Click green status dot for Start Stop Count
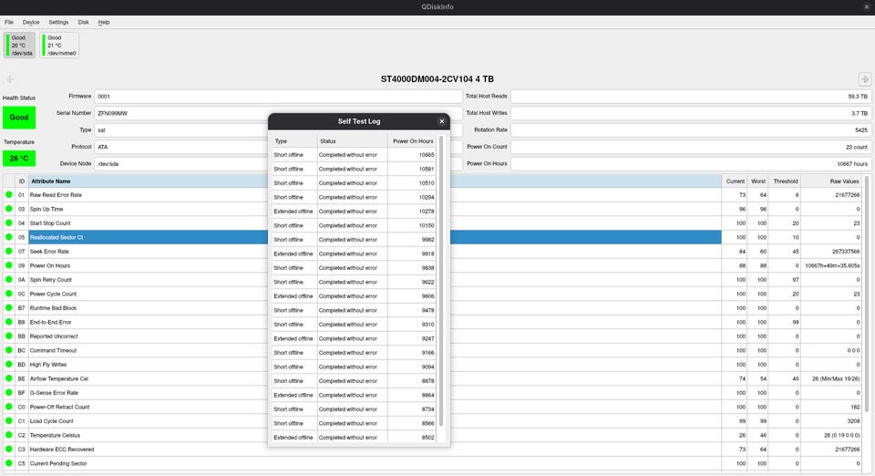875x476 pixels. tap(9, 223)
